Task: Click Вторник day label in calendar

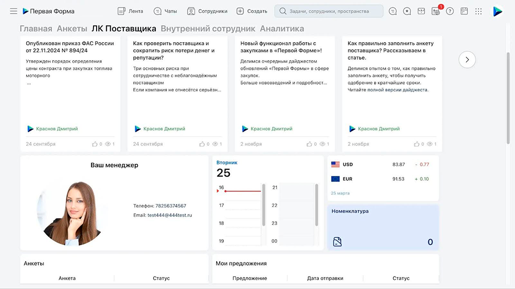Action: 227,162
